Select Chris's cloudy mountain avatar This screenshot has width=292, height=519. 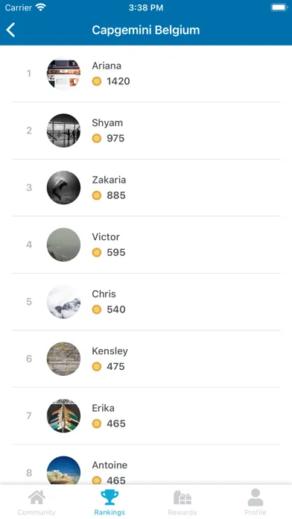click(x=63, y=301)
